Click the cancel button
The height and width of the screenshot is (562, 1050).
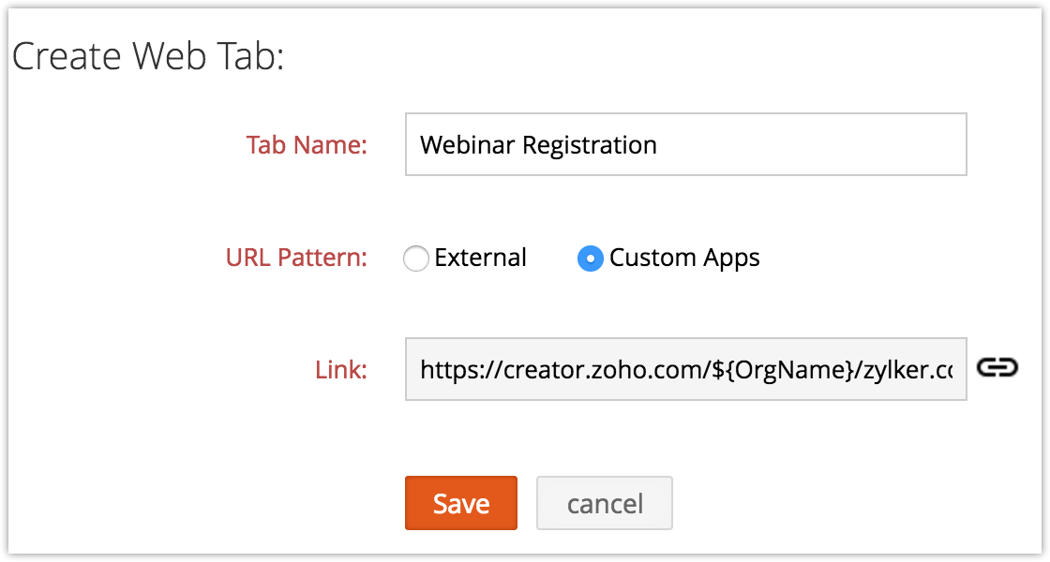[x=605, y=503]
